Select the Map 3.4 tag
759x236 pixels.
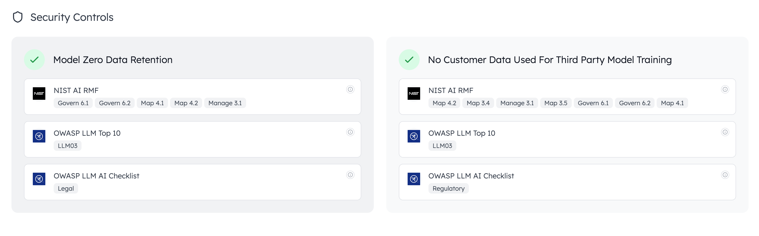pos(478,103)
